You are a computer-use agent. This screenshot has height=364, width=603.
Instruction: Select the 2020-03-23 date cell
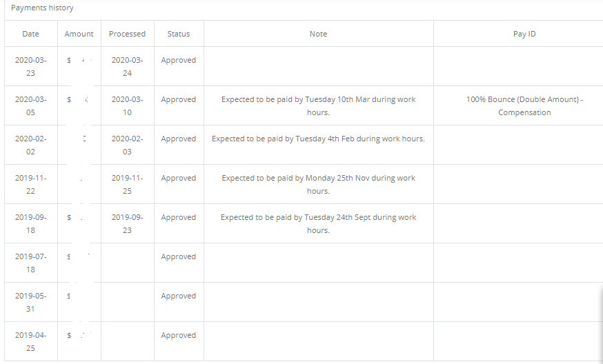pos(30,66)
